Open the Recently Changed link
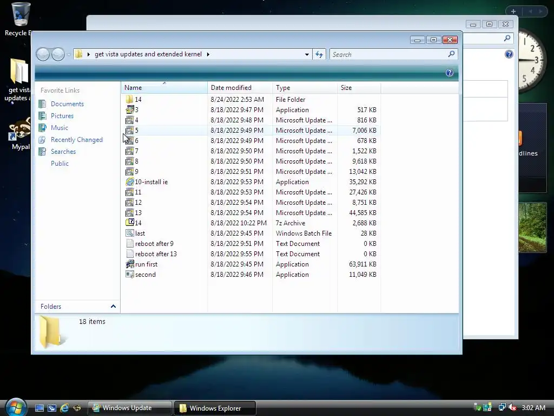The width and height of the screenshot is (554, 416). tap(77, 140)
